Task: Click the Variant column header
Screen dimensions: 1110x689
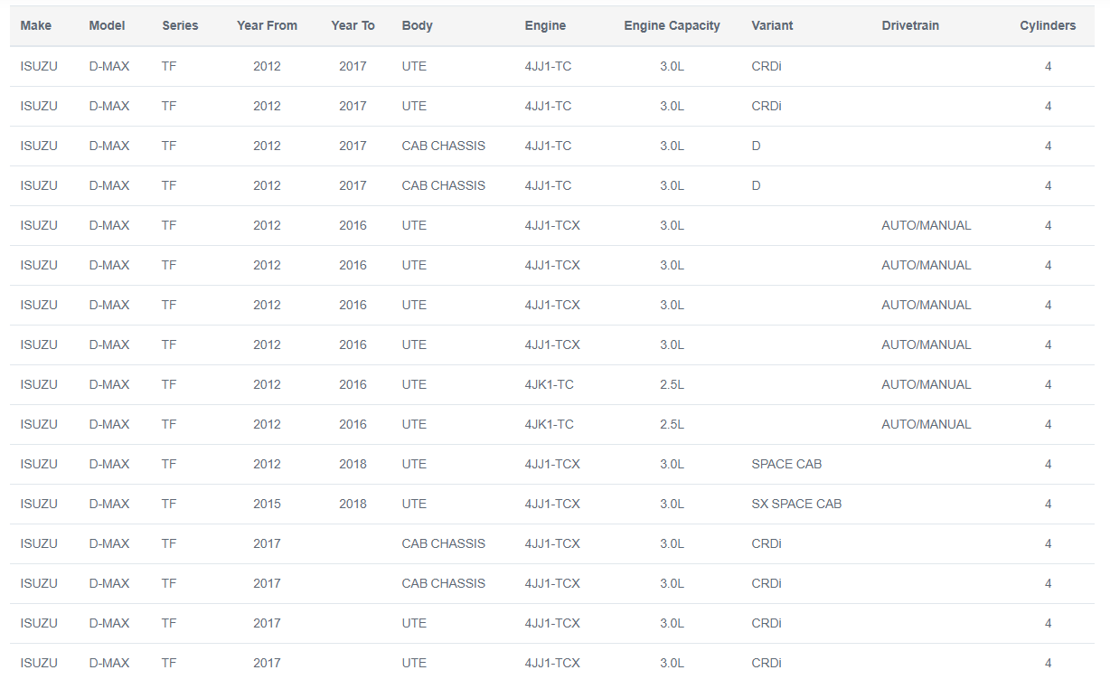Action: pyautogui.click(x=772, y=25)
